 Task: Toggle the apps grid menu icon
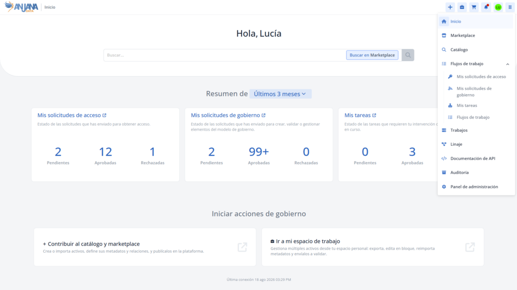pyautogui.click(x=510, y=7)
